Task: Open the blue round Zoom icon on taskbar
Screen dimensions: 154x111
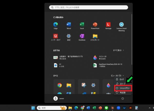Action: 118,108
